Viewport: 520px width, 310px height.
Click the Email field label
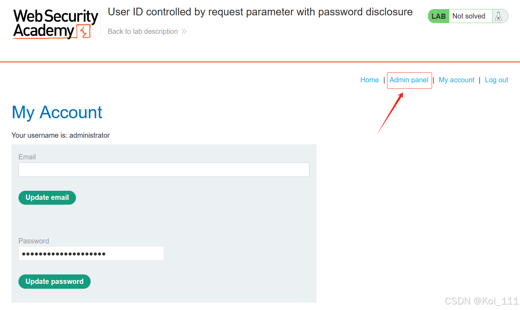(27, 157)
